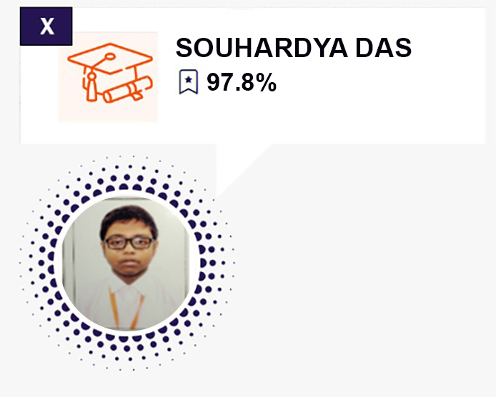Image resolution: width=496 pixels, height=397 pixels.
Task: Click the graduation cap's mortarboard top
Action: (109, 59)
